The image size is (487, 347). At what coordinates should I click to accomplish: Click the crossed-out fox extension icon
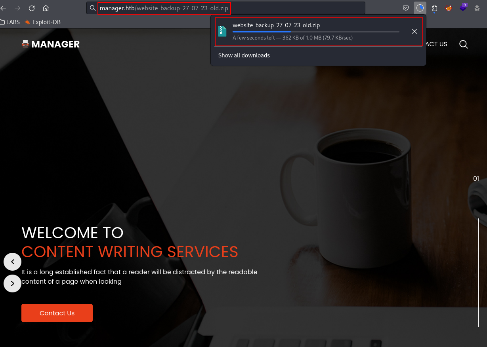(x=449, y=8)
